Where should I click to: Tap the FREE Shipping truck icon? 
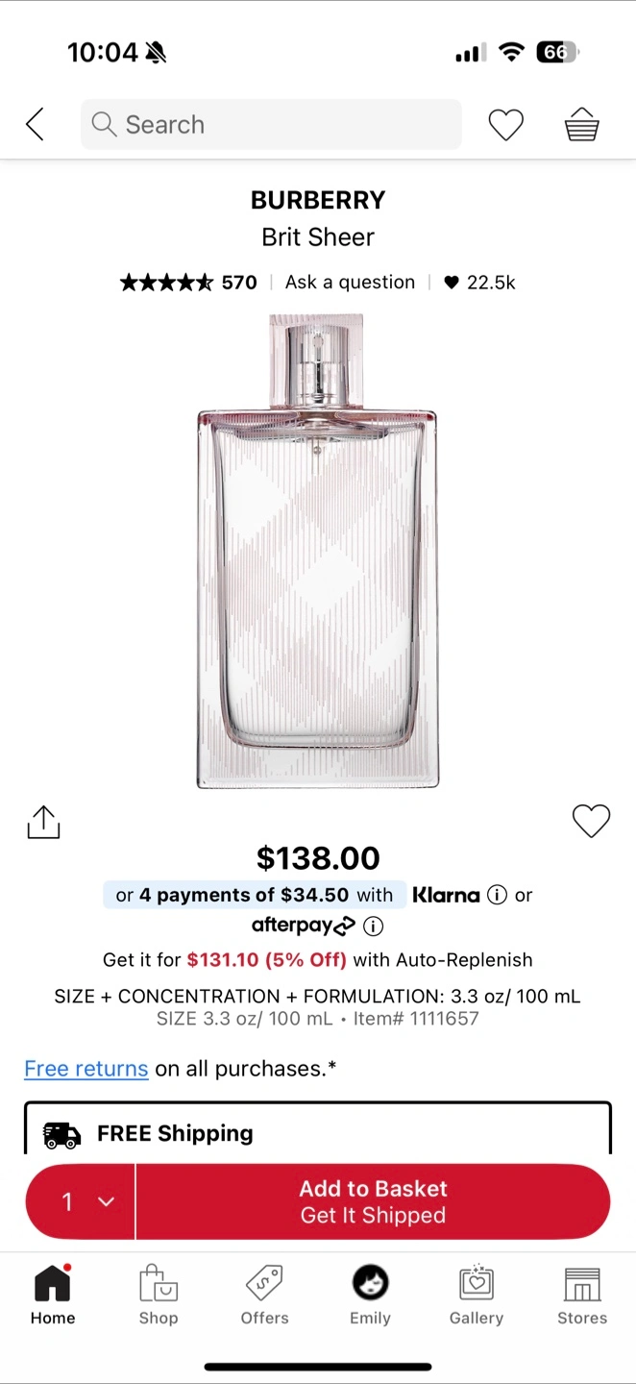point(62,1135)
